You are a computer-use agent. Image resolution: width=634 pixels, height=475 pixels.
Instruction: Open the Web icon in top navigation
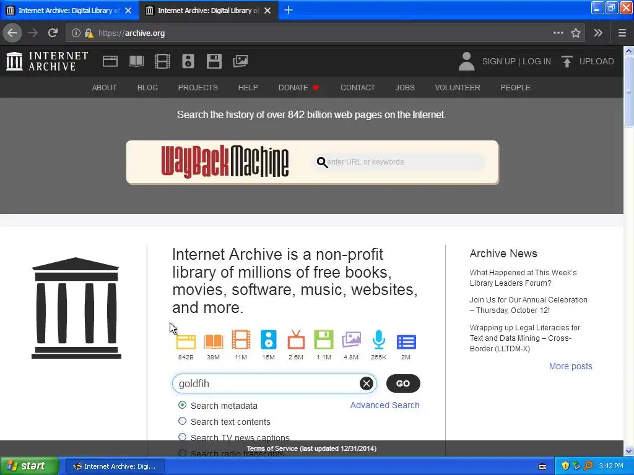[x=110, y=61]
